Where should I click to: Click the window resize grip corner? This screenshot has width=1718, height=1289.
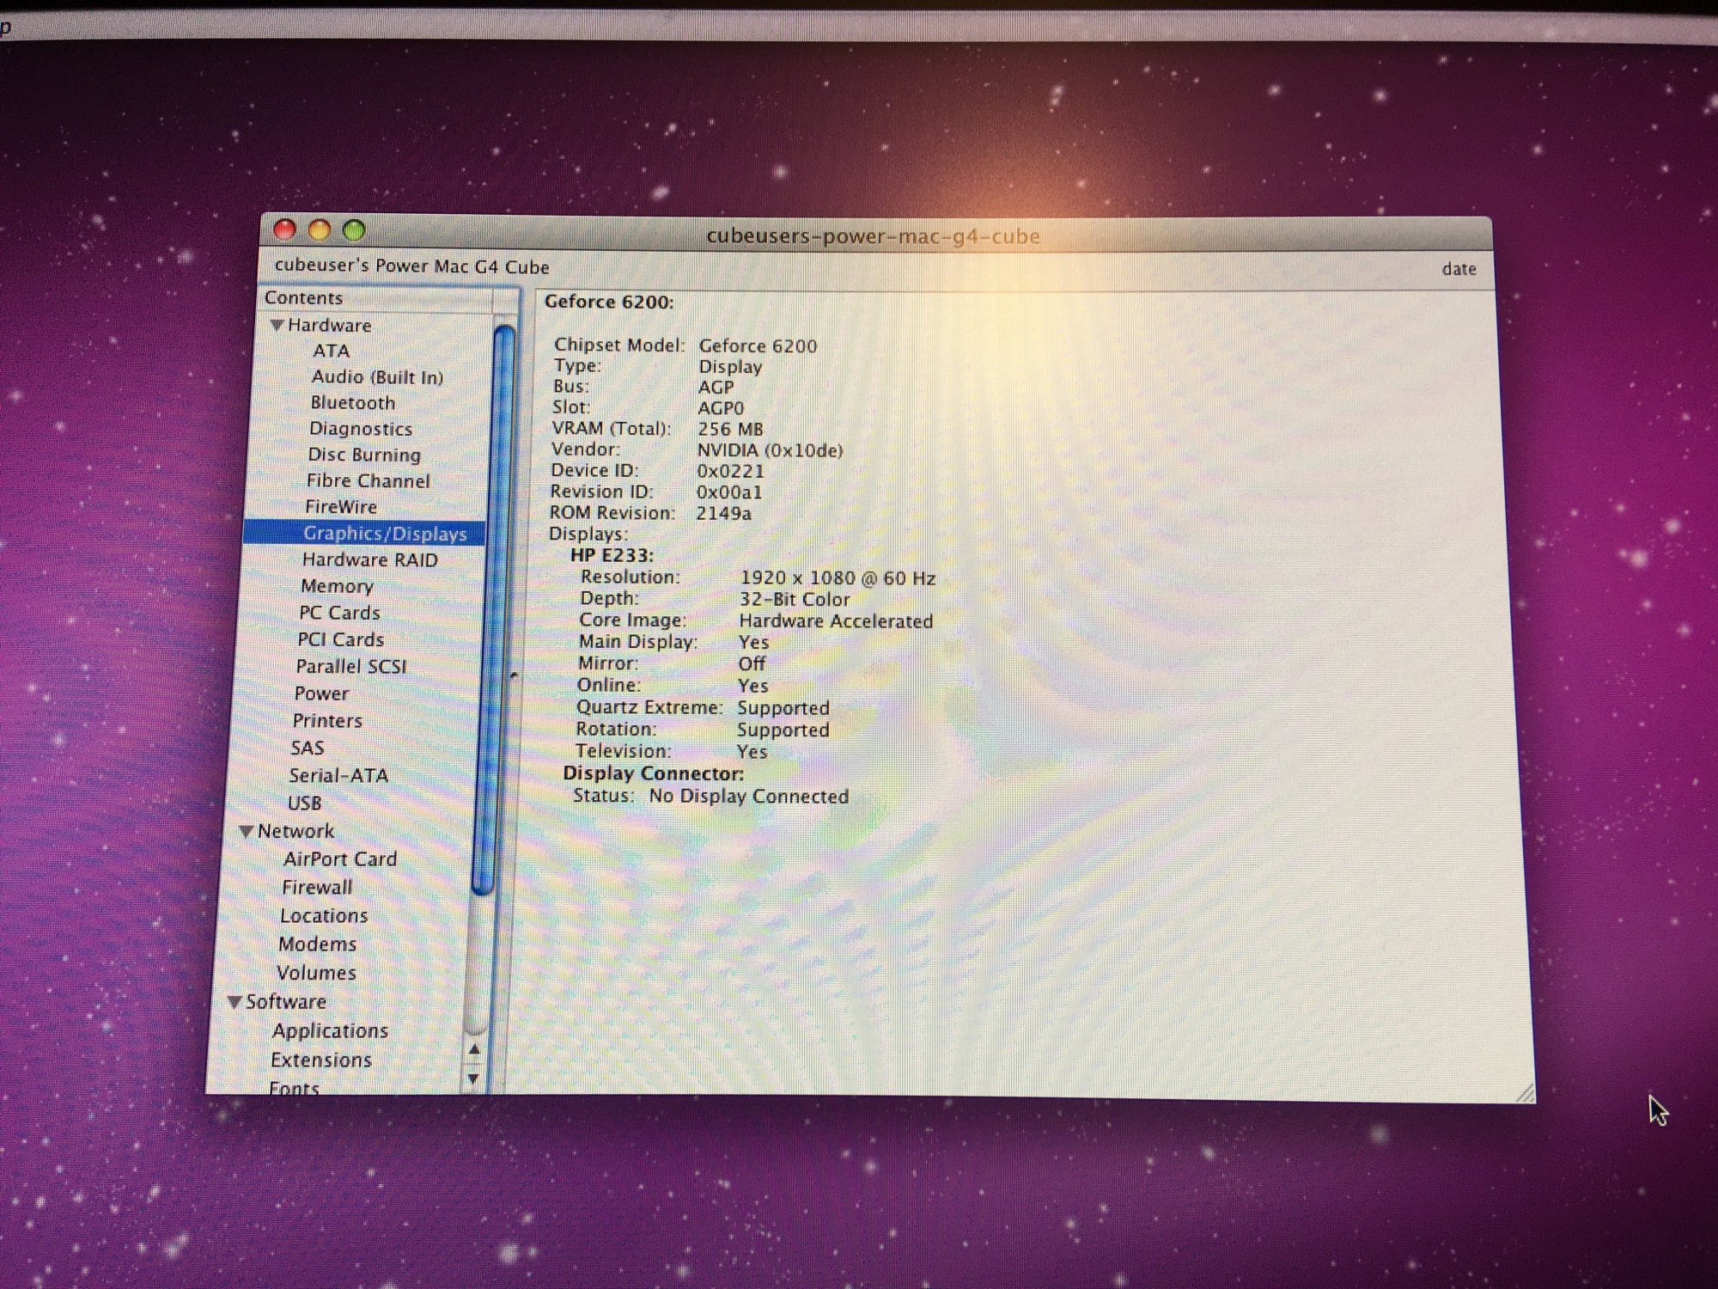click(1525, 1092)
